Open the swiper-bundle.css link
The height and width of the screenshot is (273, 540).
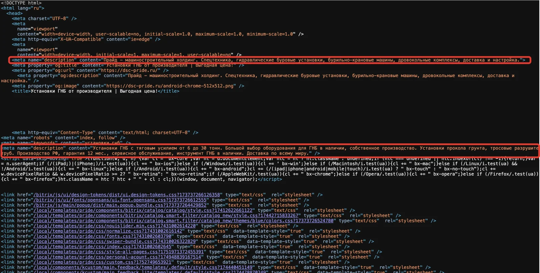(x=114, y=242)
